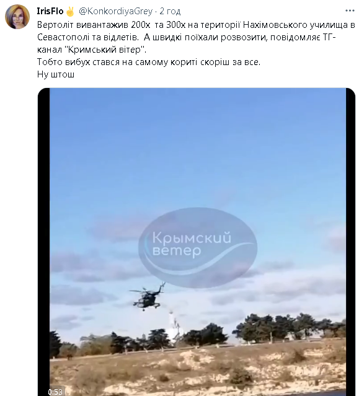Open the tweet via '2 год' timestamp
Viewport: 359px width, 396px height.
click(170, 11)
